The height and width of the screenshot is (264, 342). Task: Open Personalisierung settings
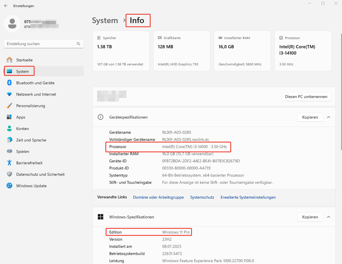tap(44, 106)
